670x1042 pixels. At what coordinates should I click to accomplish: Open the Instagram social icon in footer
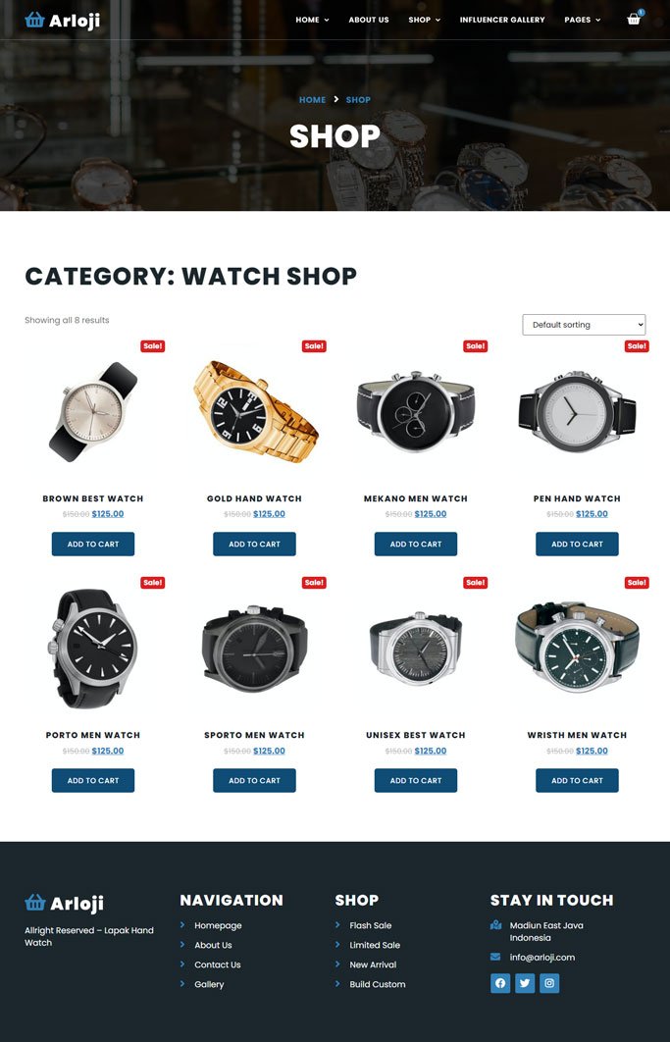[x=549, y=983]
